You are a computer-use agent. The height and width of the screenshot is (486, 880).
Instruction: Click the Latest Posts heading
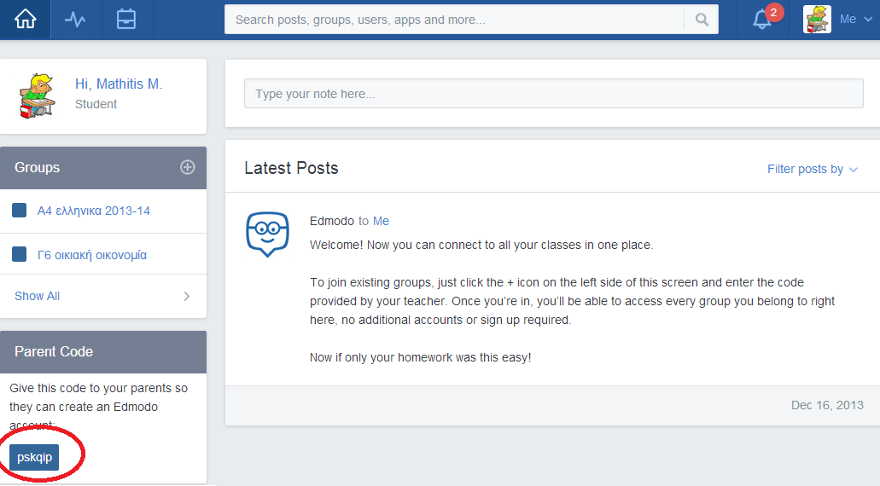(x=291, y=168)
